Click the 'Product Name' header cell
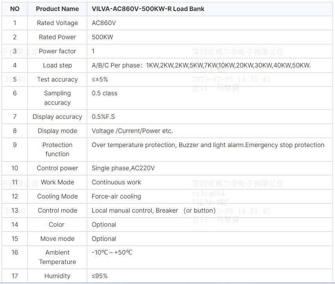This screenshot has height=284, width=335. pyautogui.click(x=57, y=9)
